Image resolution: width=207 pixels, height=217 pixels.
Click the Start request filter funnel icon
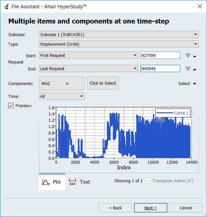point(188,56)
